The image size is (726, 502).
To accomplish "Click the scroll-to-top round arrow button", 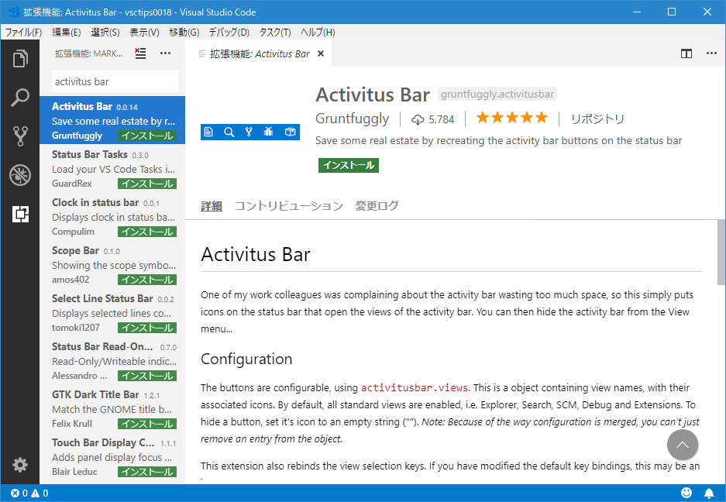I will click(x=683, y=445).
